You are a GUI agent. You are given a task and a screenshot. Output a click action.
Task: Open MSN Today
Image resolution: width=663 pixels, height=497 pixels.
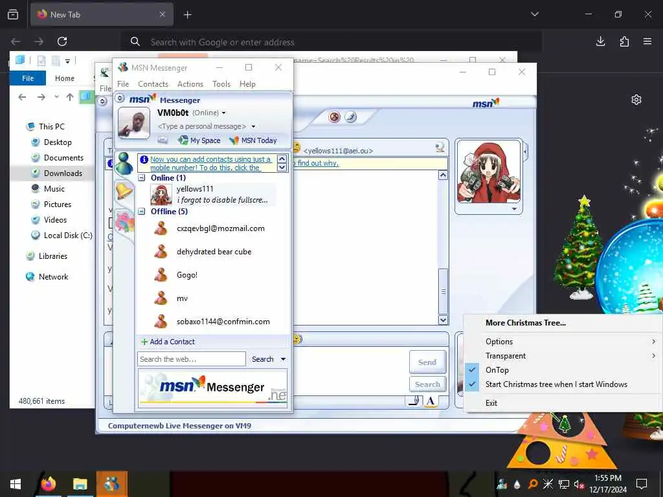(x=253, y=140)
